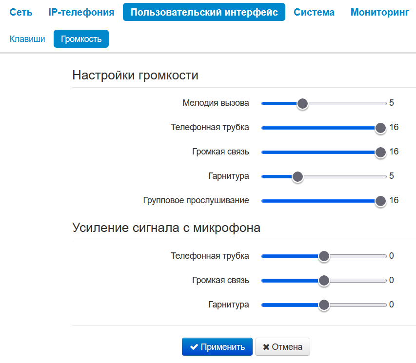Switch to IP-телефония tab
This screenshot has height=363, width=416.
coord(81,12)
